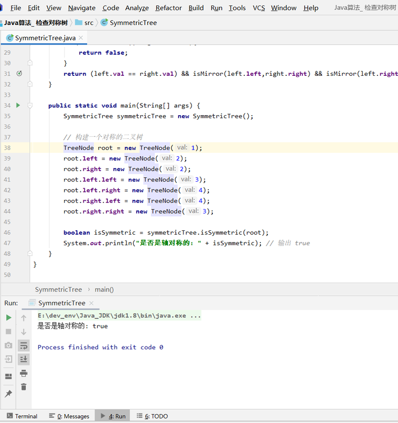
Task: Click main() in the editor breadcrumb bar
Action: pyautogui.click(x=104, y=290)
